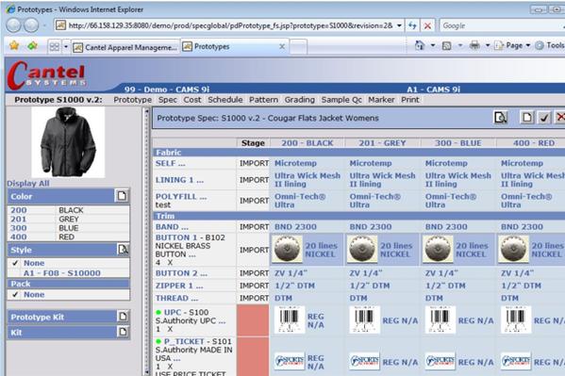Click Sports Authority ticket image in 201 - GREY column
Screen dimensions: 565x376
coord(364,361)
